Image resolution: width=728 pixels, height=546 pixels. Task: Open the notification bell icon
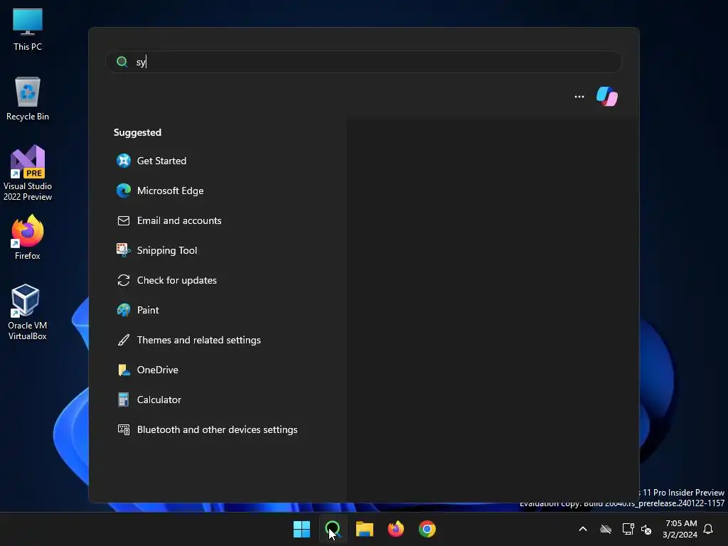click(708, 529)
